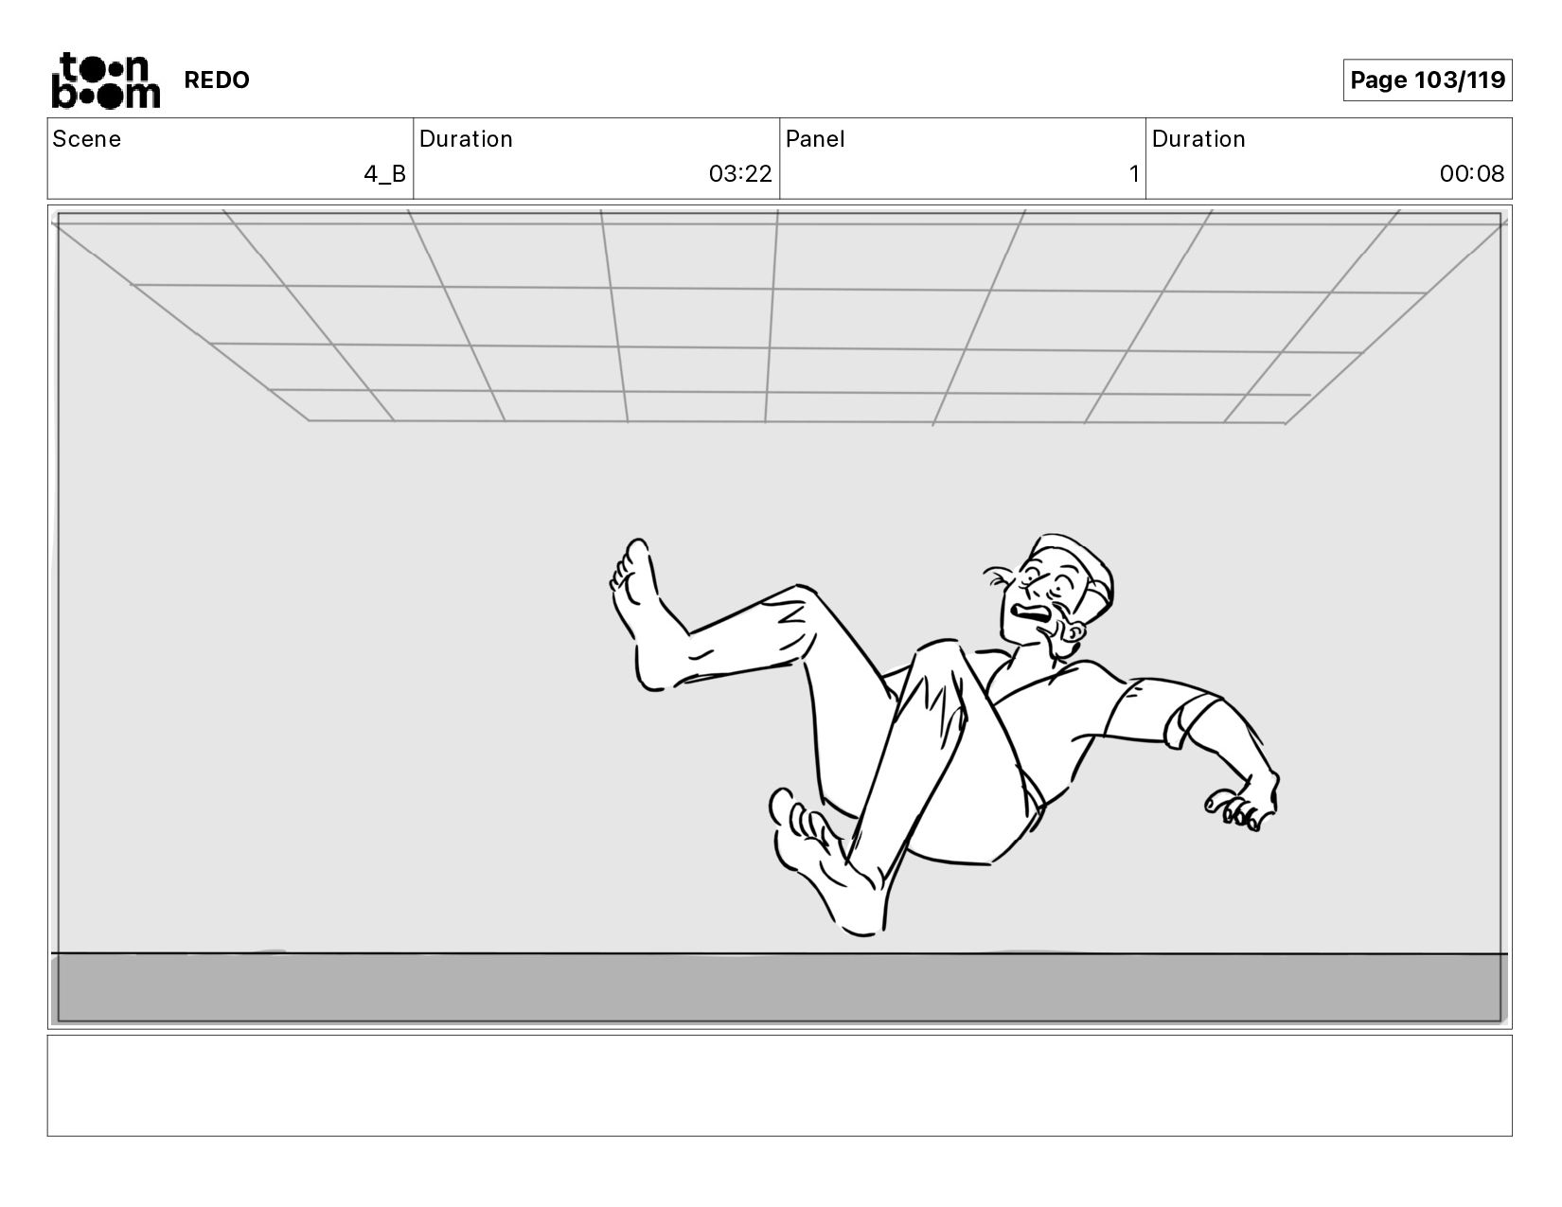Click scene value 4_B

coord(385,174)
